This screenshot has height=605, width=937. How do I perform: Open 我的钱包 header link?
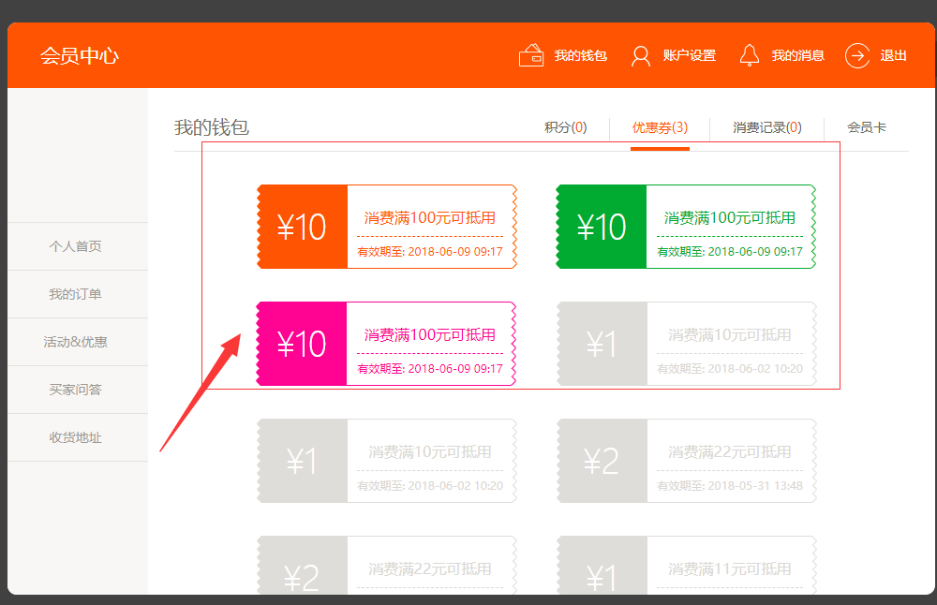[580, 56]
